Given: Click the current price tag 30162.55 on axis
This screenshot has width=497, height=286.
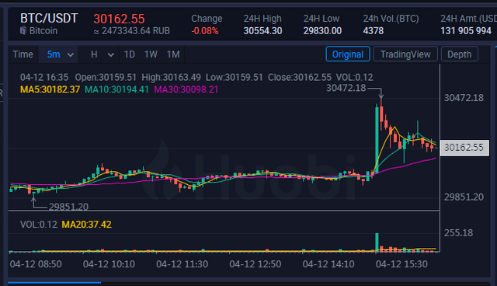Looking at the screenshot, I should pyautogui.click(x=464, y=148).
